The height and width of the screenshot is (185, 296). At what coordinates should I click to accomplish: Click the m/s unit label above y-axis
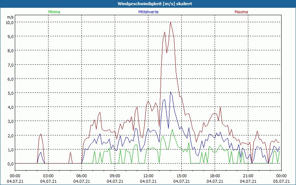[x=10, y=17]
